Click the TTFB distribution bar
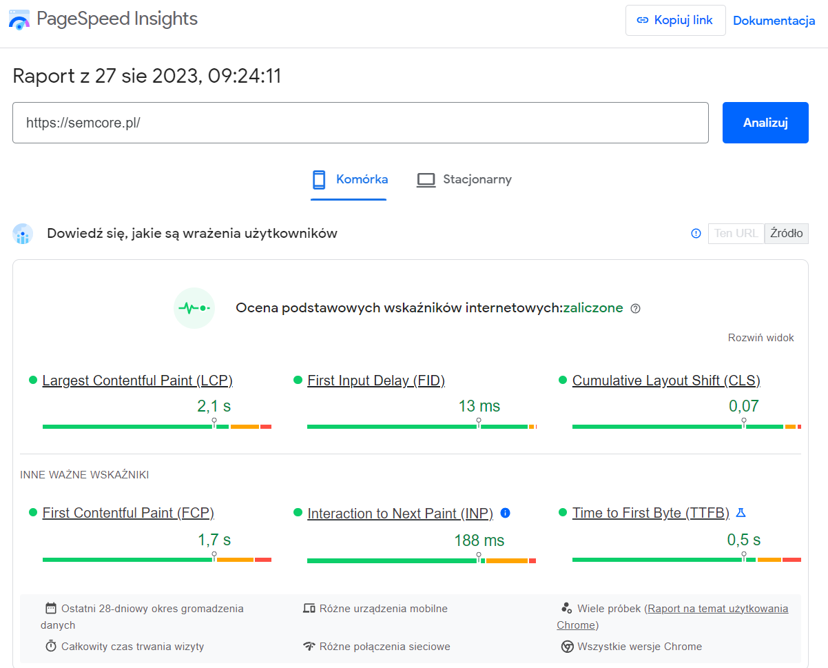This screenshot has width=828, height=668. click(687, 559)
